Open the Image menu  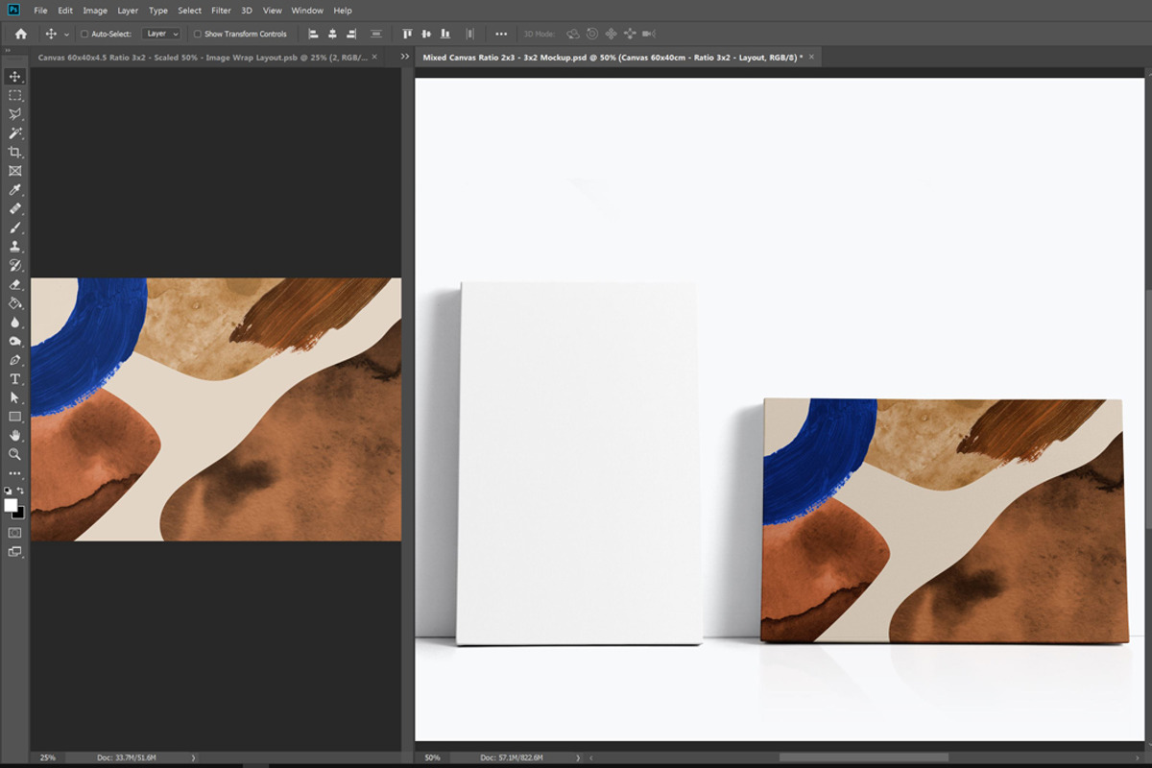95,11
